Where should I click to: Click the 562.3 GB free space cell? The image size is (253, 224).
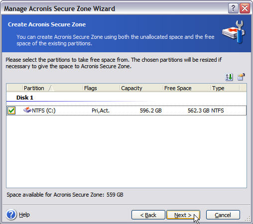click(199, 111)
